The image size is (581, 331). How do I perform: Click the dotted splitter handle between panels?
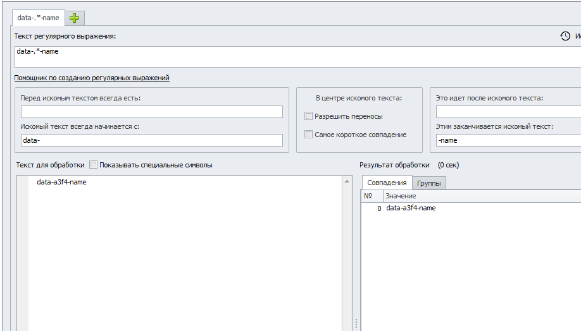point(356,323)
